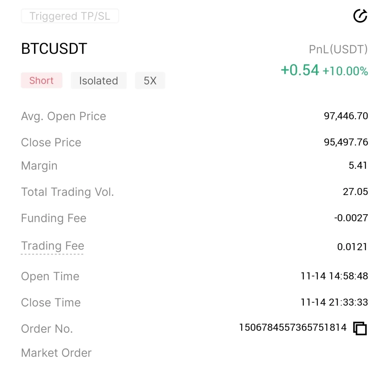The width and height of the screenshot is (389, 370).
Task: Select the BTCUSDT symbol header
Action: pyautogui.click(x=54, y=49)
